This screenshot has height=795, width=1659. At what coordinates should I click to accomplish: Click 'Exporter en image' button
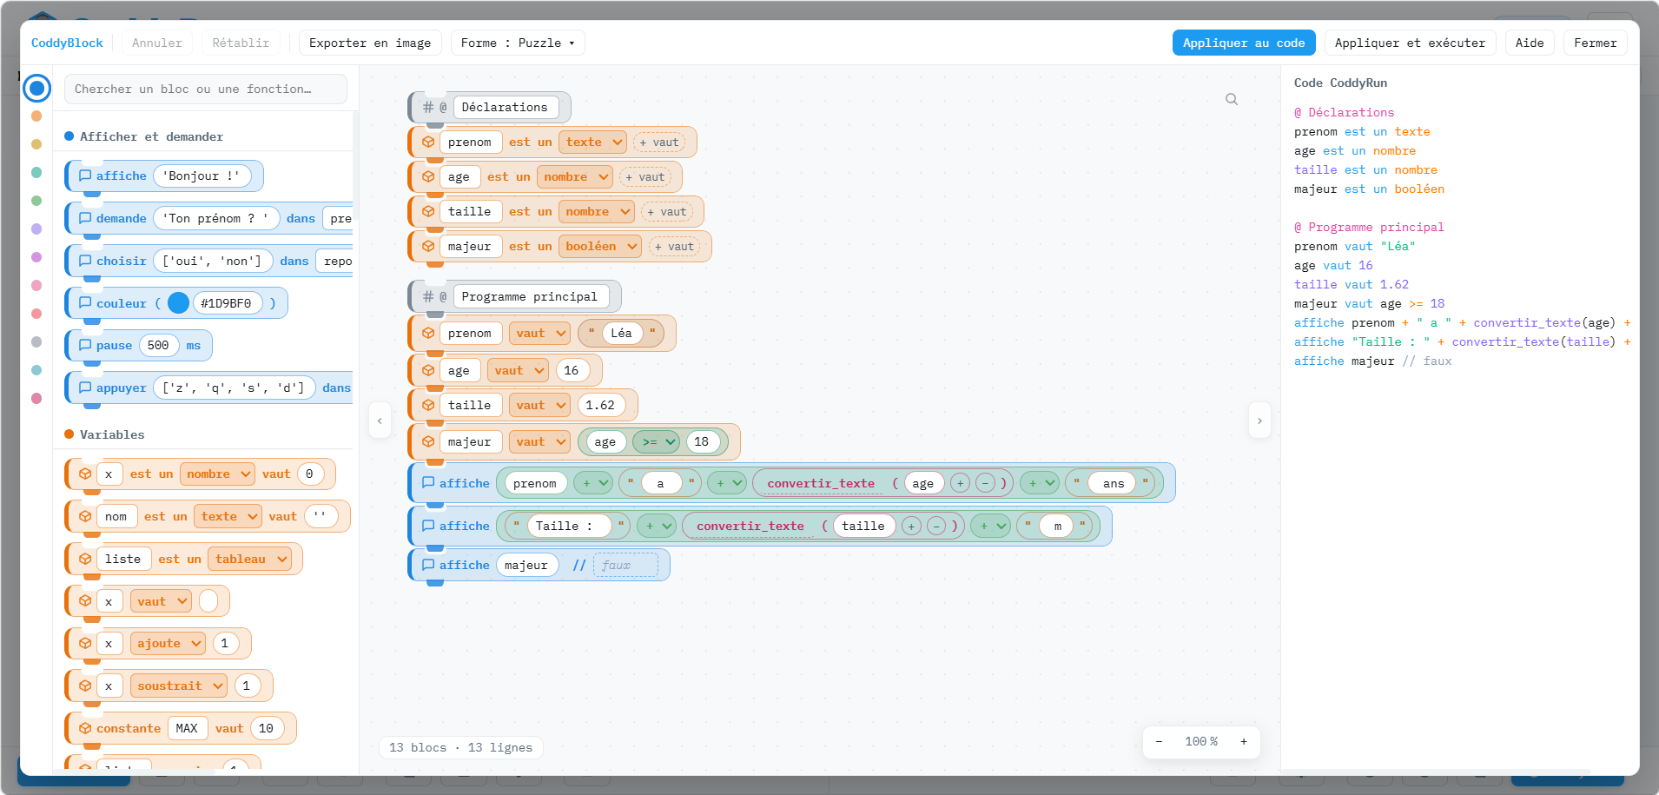tap(370, 43)
